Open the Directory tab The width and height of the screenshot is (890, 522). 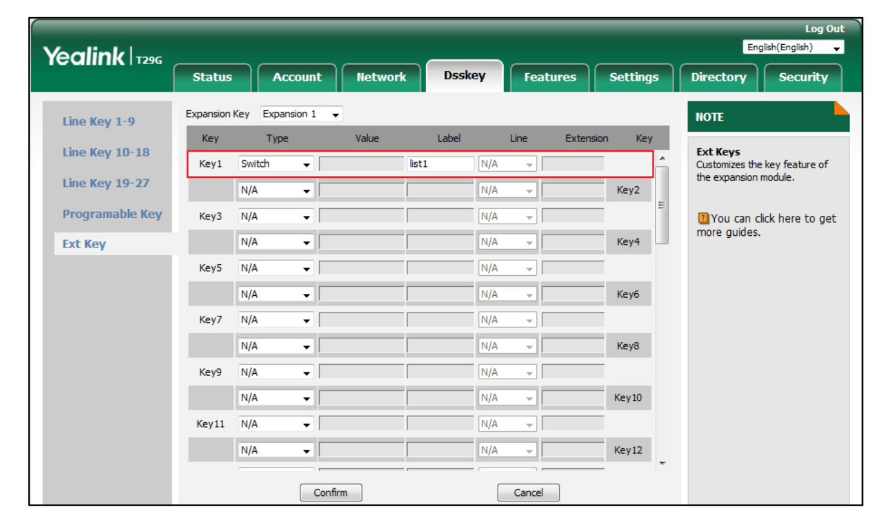[718, 77]
